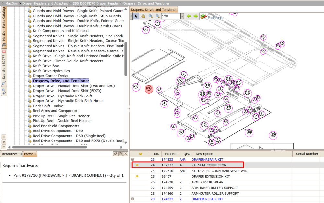Screen dimensions: 324x203
Task: Open Reel Endshield Components tree item
Action: (56, 126)
